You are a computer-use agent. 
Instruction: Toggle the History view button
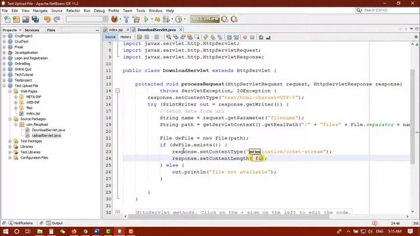(125, 37)
